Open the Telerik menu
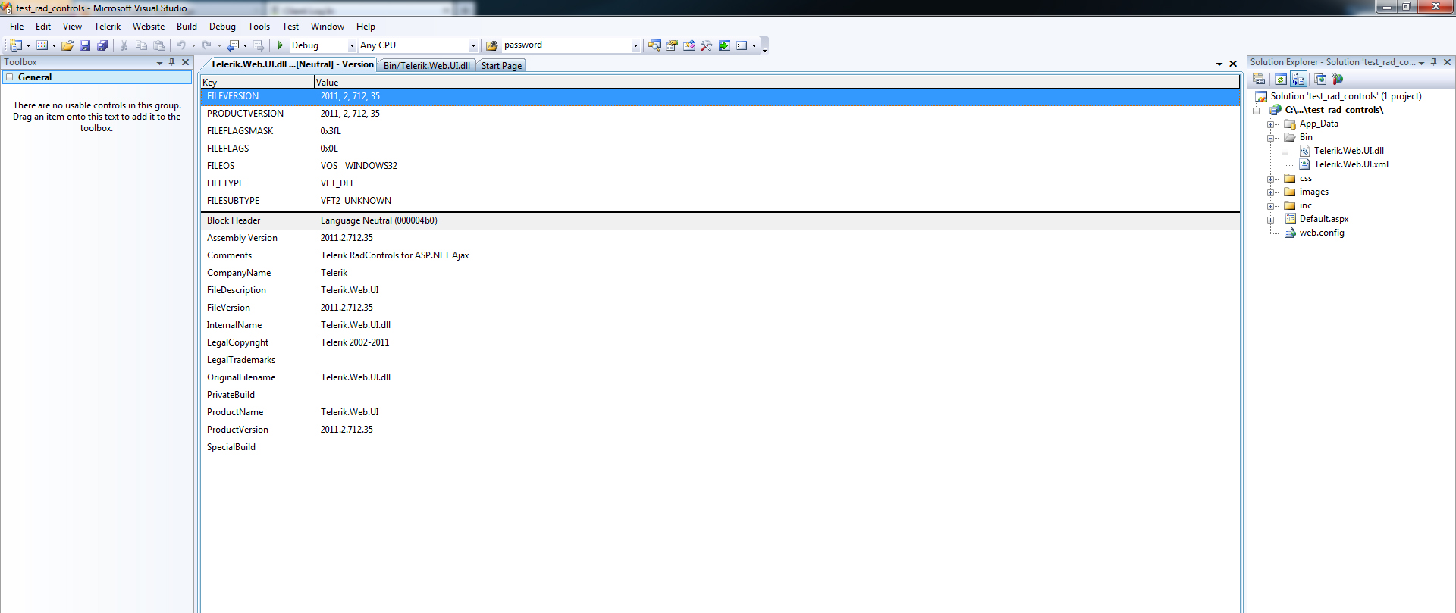This screenshot has height=613, width=1456. pyautogui.click(x=107, y=27)
